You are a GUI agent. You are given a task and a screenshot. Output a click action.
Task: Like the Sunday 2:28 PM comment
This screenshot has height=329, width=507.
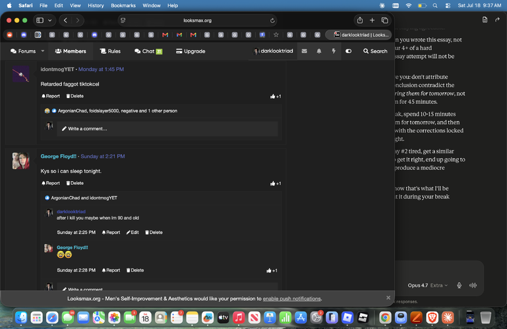[272, 270]
